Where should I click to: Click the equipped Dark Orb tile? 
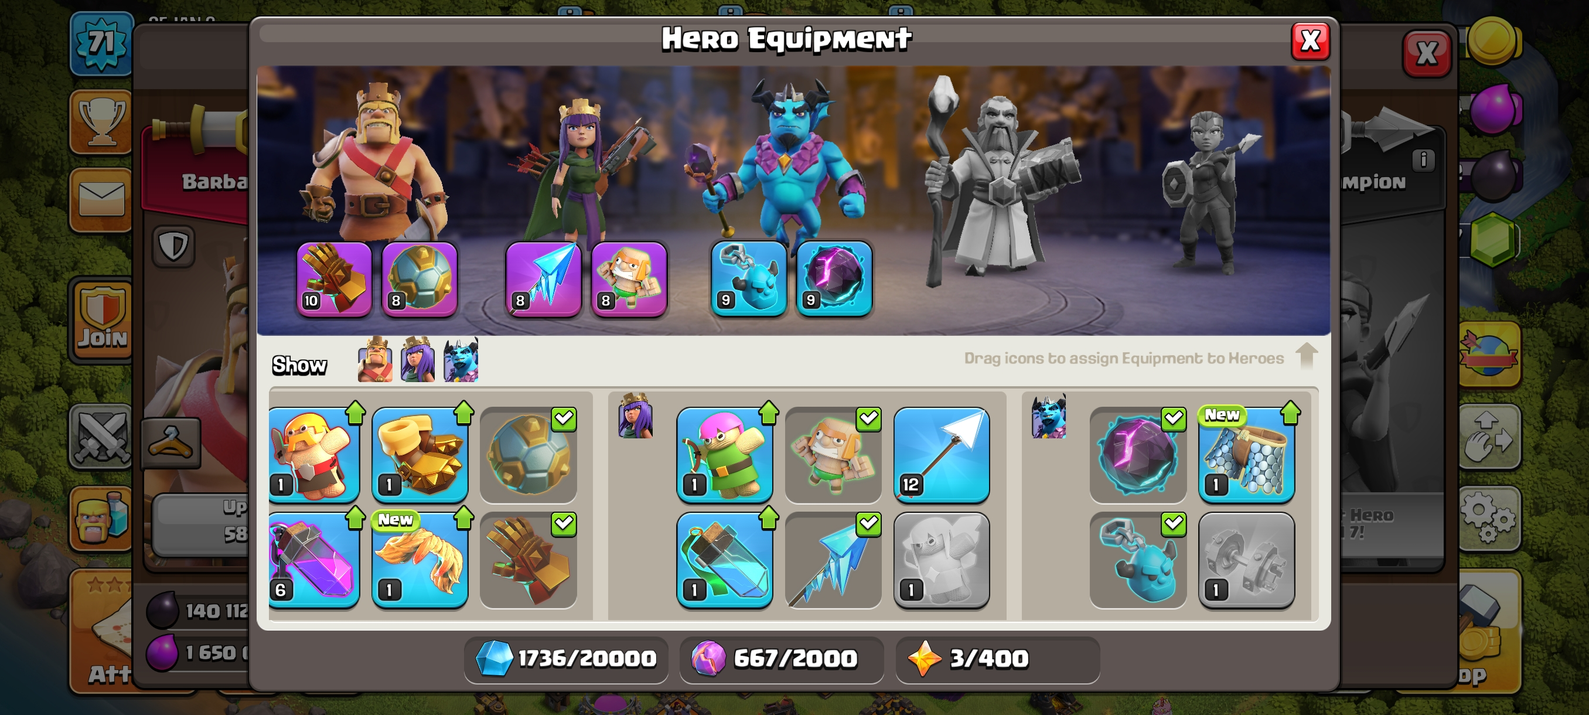[1138, 455]
